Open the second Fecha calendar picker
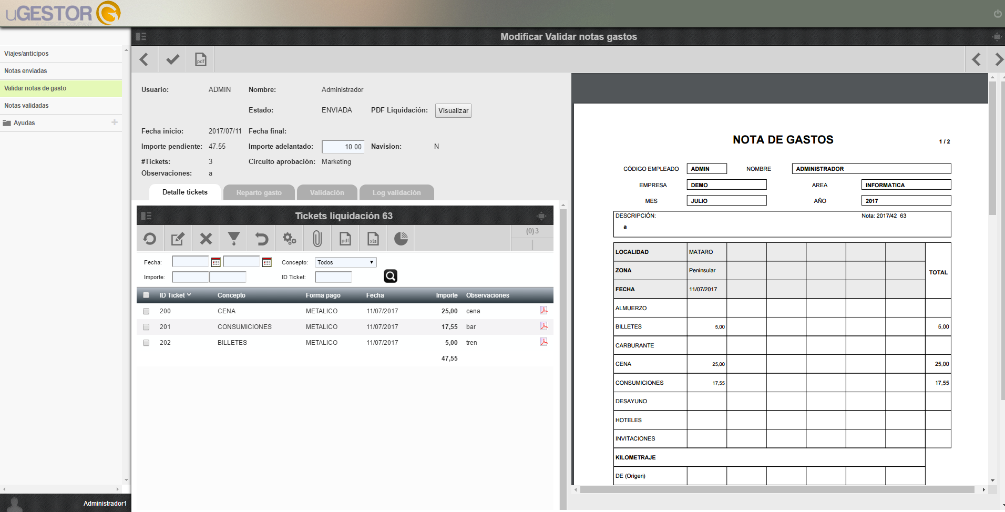This screenshot has width=1005, height=512. (x=266, y=262)
